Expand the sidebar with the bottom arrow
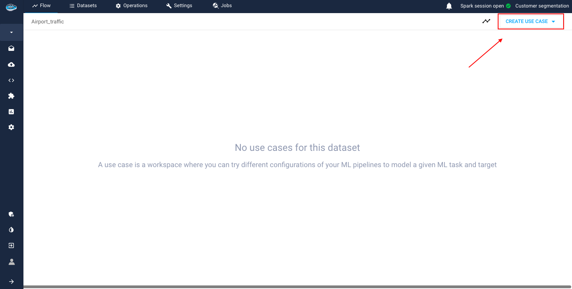The image size is (572, 289). click(12, 281)
